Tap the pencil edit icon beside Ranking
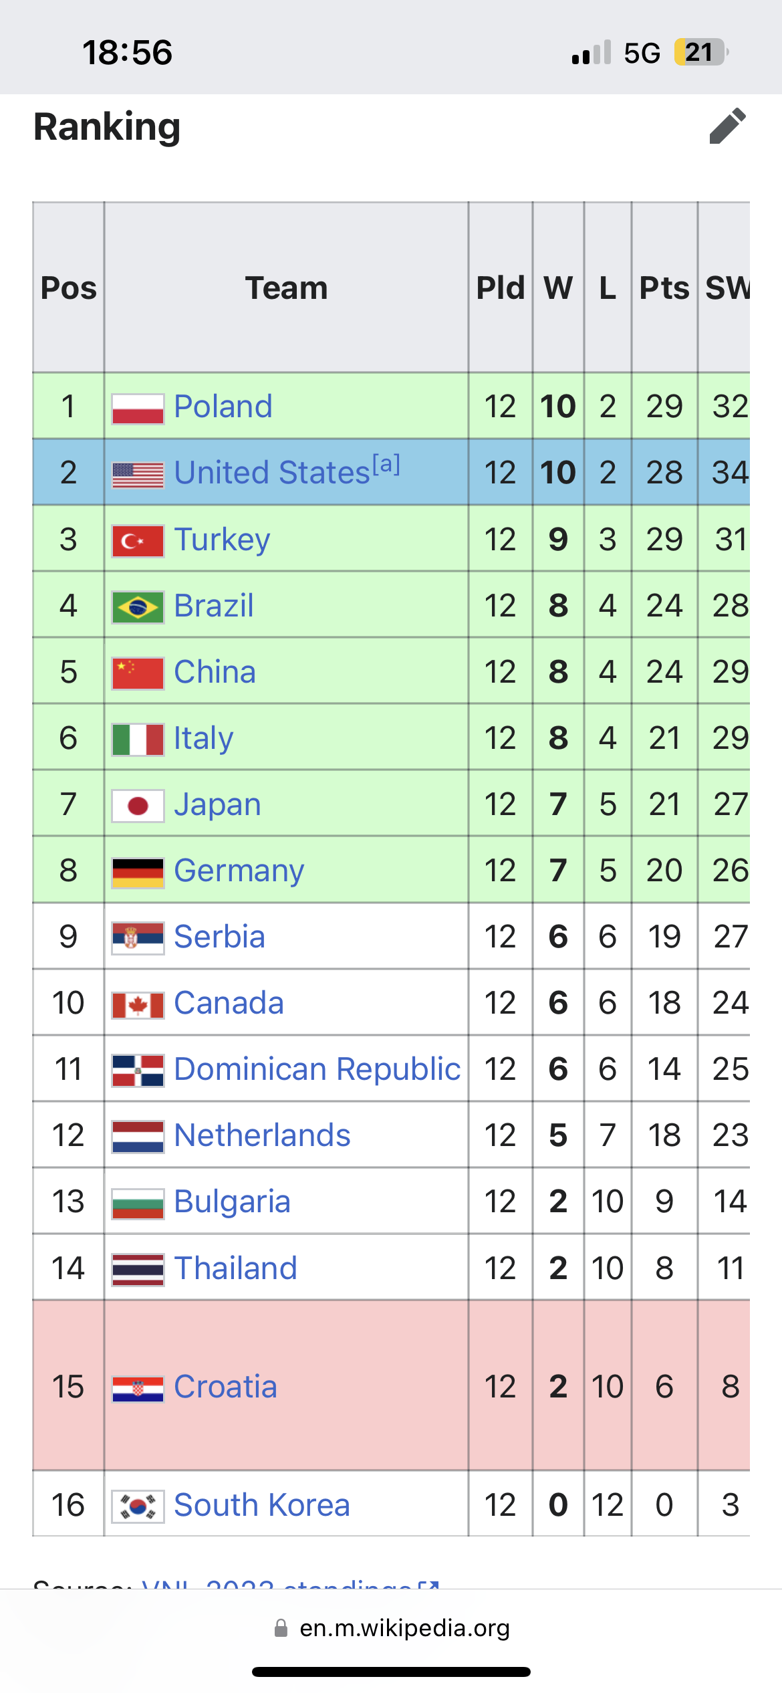This screenshot has width=782, height=1693. point(727,126)
